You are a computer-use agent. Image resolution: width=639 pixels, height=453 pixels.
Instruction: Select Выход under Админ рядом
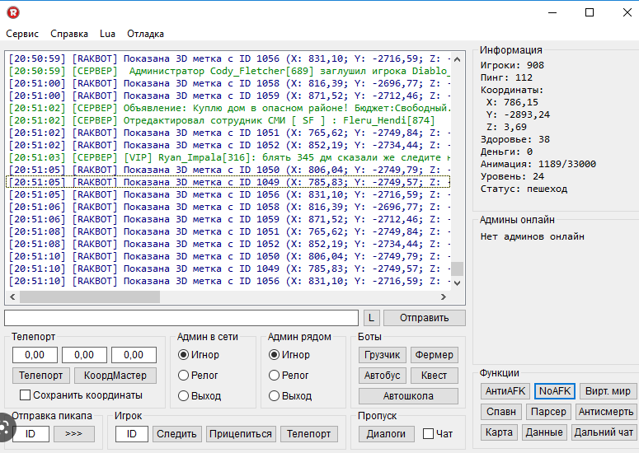[x=275, y=395]
